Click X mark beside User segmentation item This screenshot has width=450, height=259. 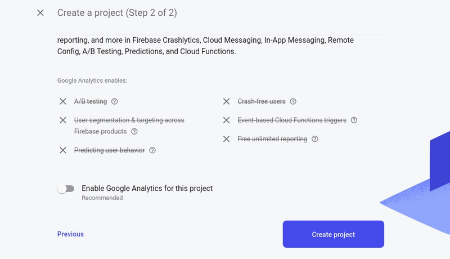click(63, 120)
